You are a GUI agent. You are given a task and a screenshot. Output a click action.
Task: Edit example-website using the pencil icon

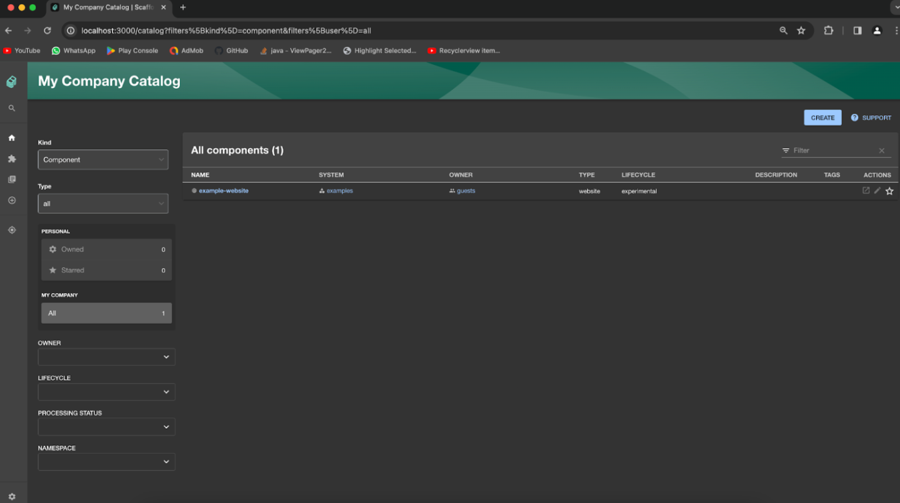click(877, 191)
